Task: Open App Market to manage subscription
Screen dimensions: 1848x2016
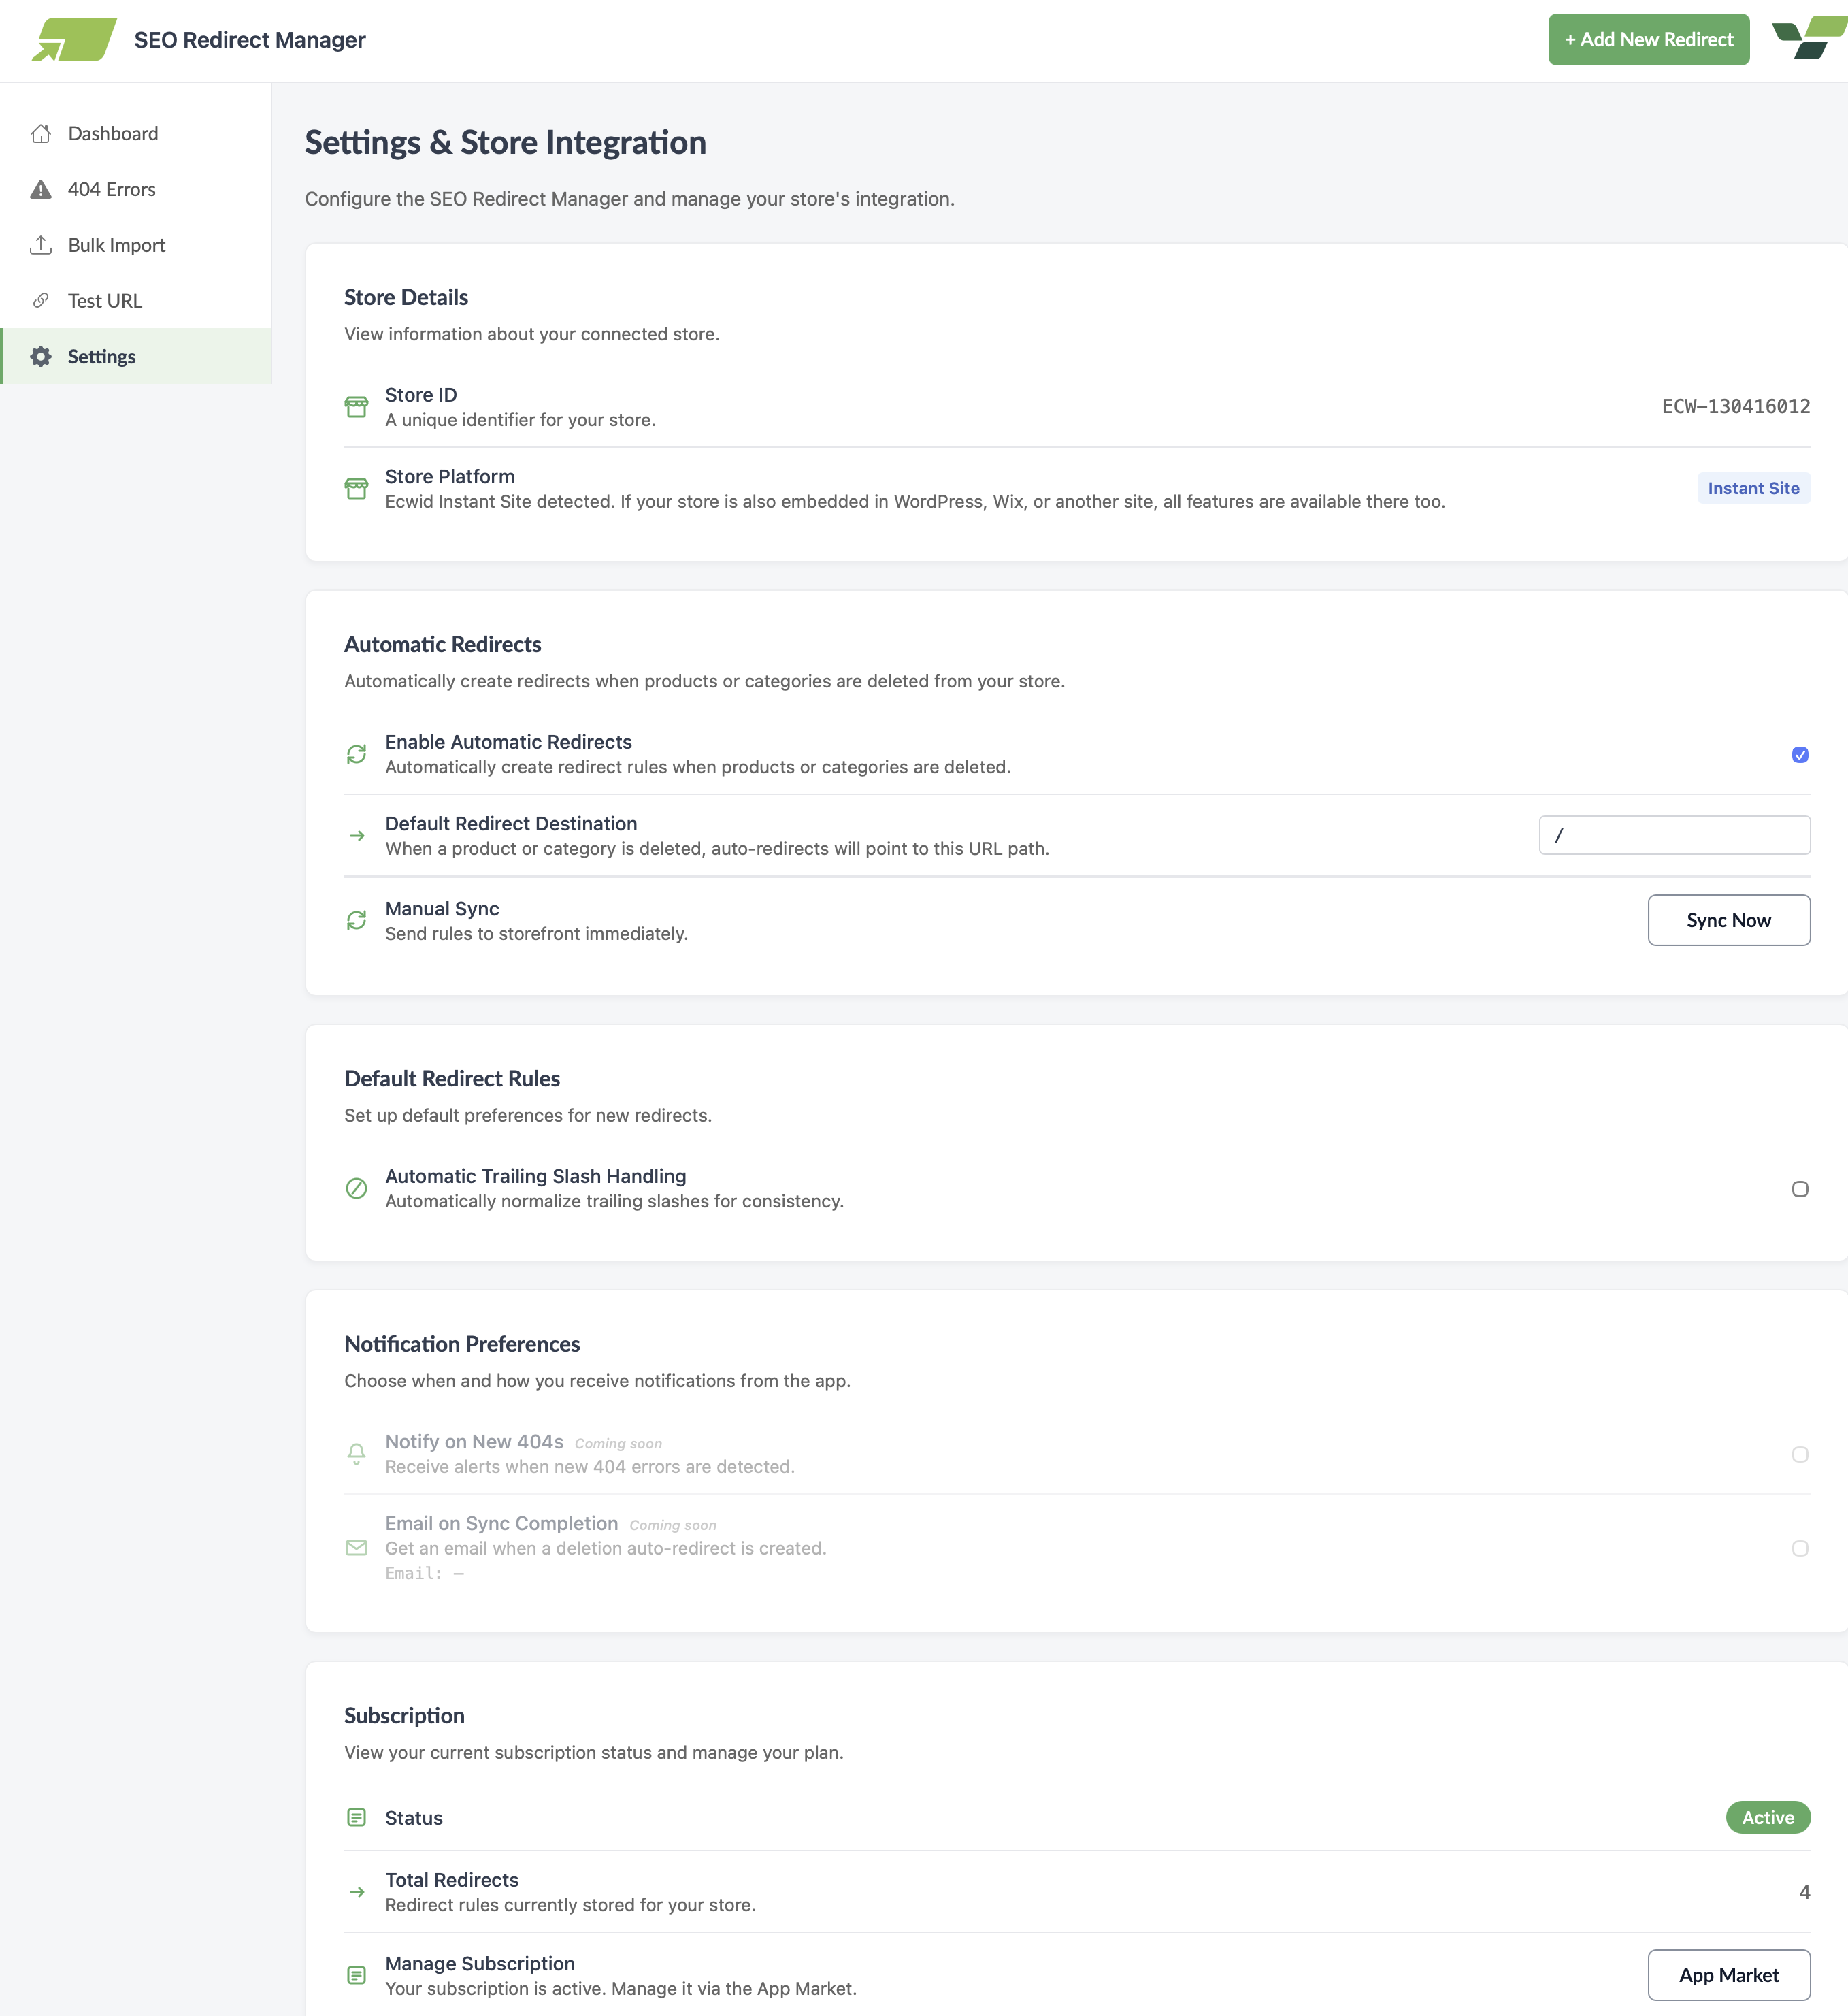Action: tap(1728, 1975)
